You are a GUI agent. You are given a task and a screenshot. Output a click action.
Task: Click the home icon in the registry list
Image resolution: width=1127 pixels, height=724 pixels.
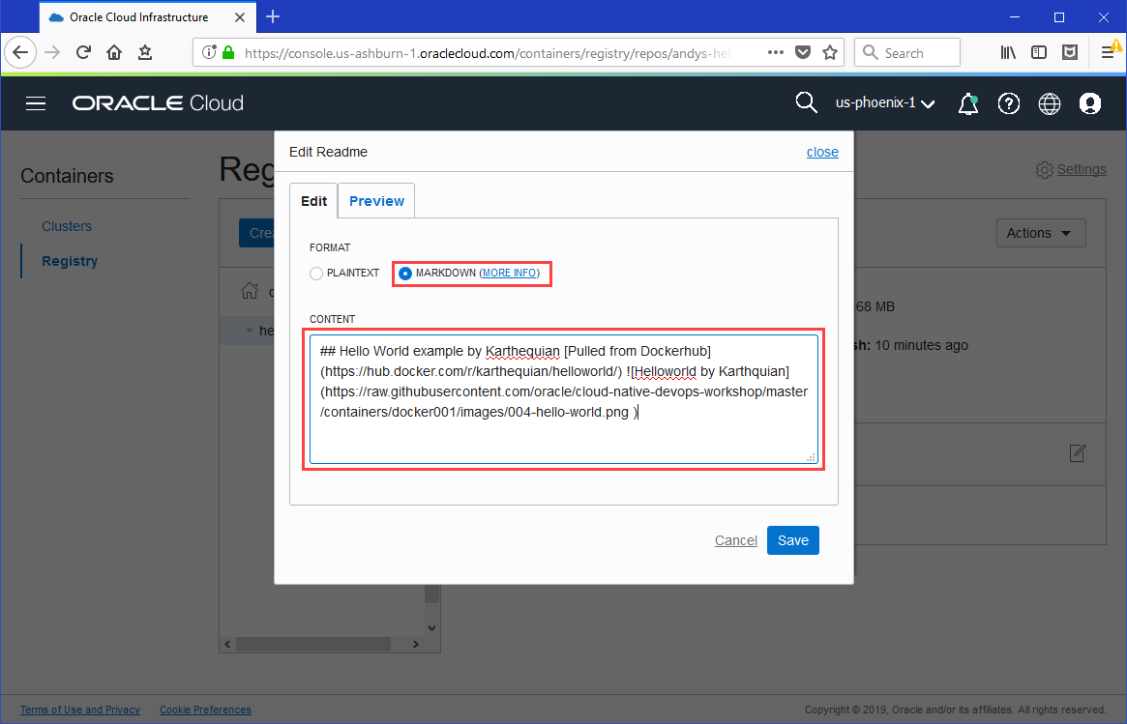pos(250,291)
